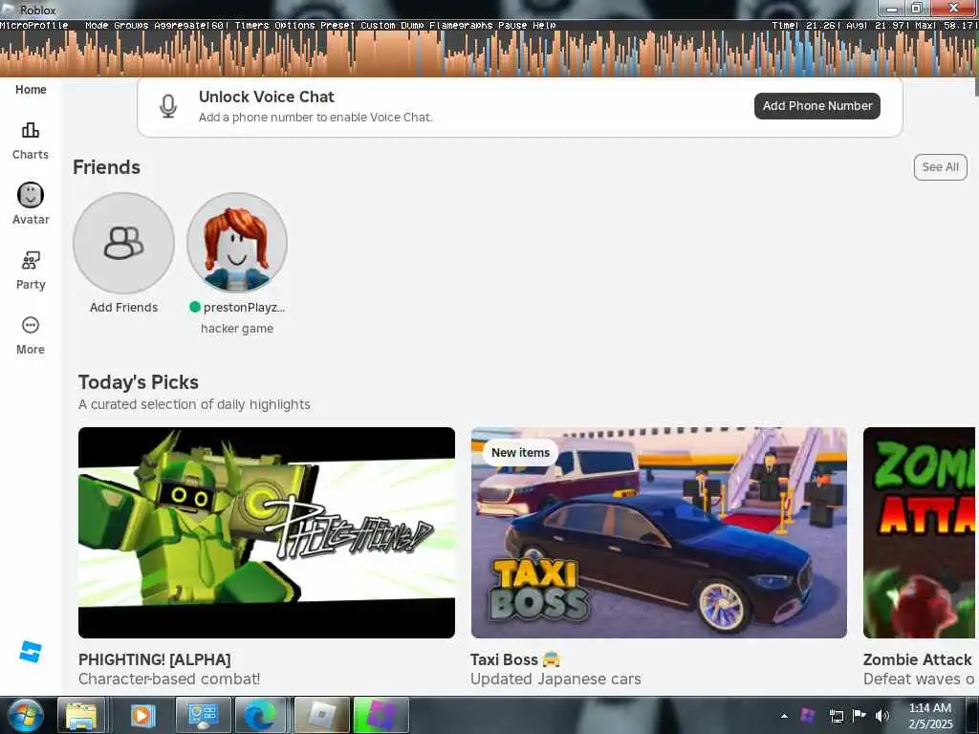Click the Add Friends circle icon
The image size is (979, 734).
tap(123, 243)
